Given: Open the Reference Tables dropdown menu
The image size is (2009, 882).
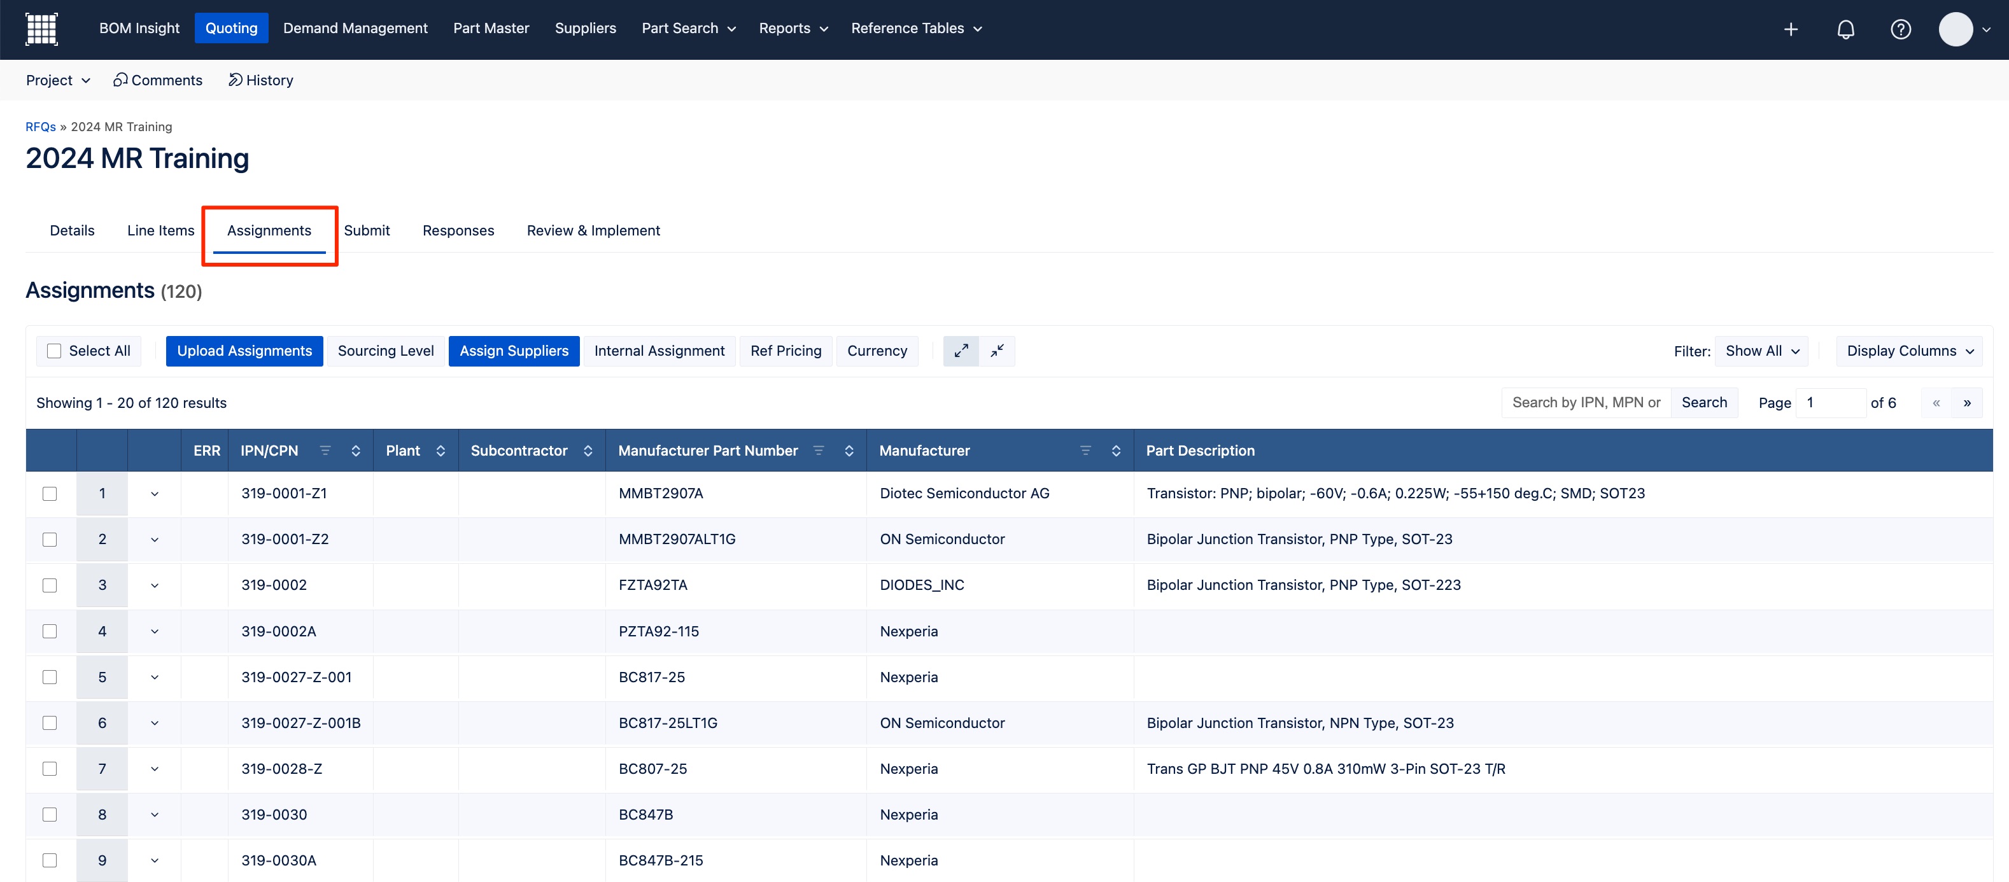Looking at the screenshot, I should point(917,29).
